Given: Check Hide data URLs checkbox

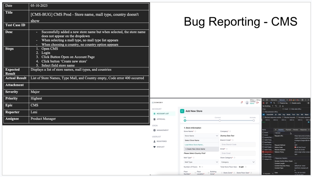Looking at the screenshot, I should [x=290, y=109].
